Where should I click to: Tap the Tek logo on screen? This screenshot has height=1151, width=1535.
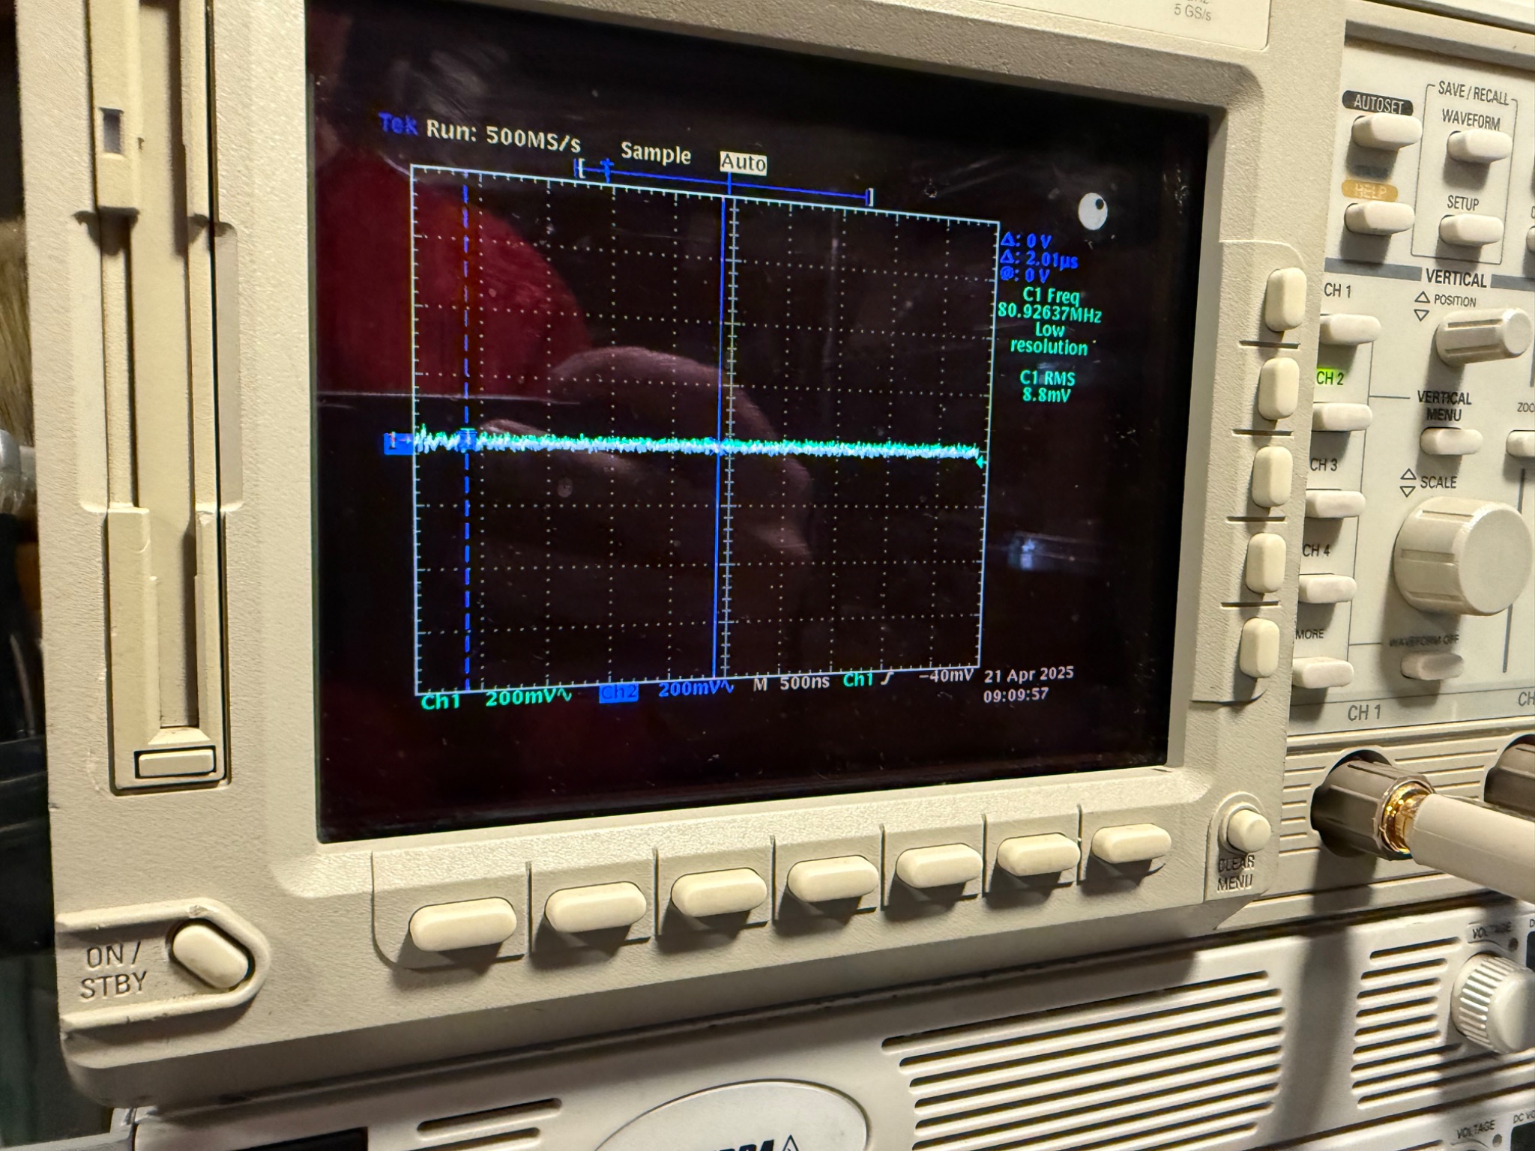coord(398,124)
